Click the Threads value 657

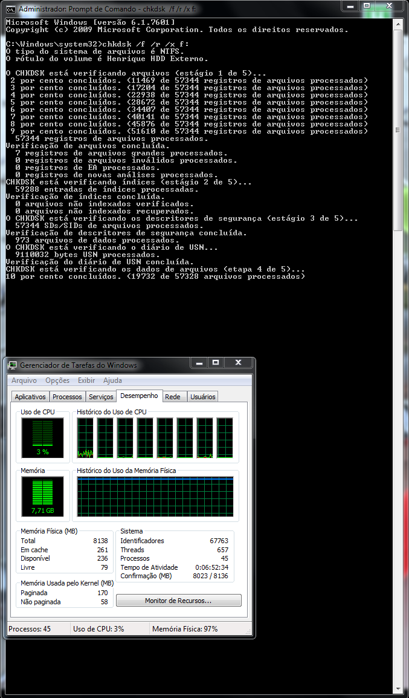point(223,550)
